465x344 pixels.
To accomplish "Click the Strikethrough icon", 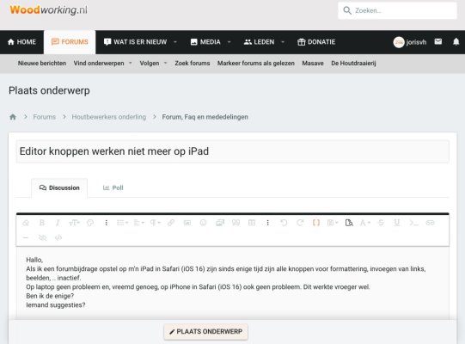I will [x=381, y=223].
